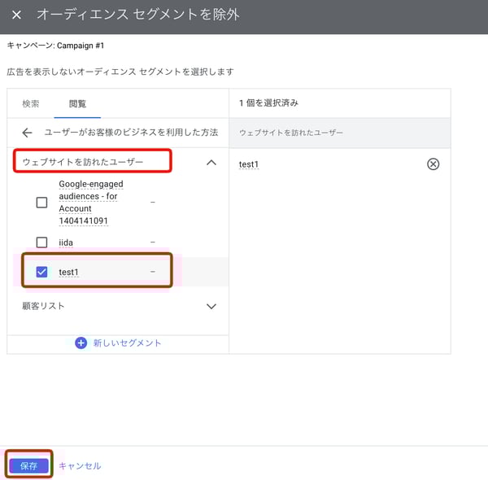
Task: Check the iida segment checkbox
Action: point(41,242)
